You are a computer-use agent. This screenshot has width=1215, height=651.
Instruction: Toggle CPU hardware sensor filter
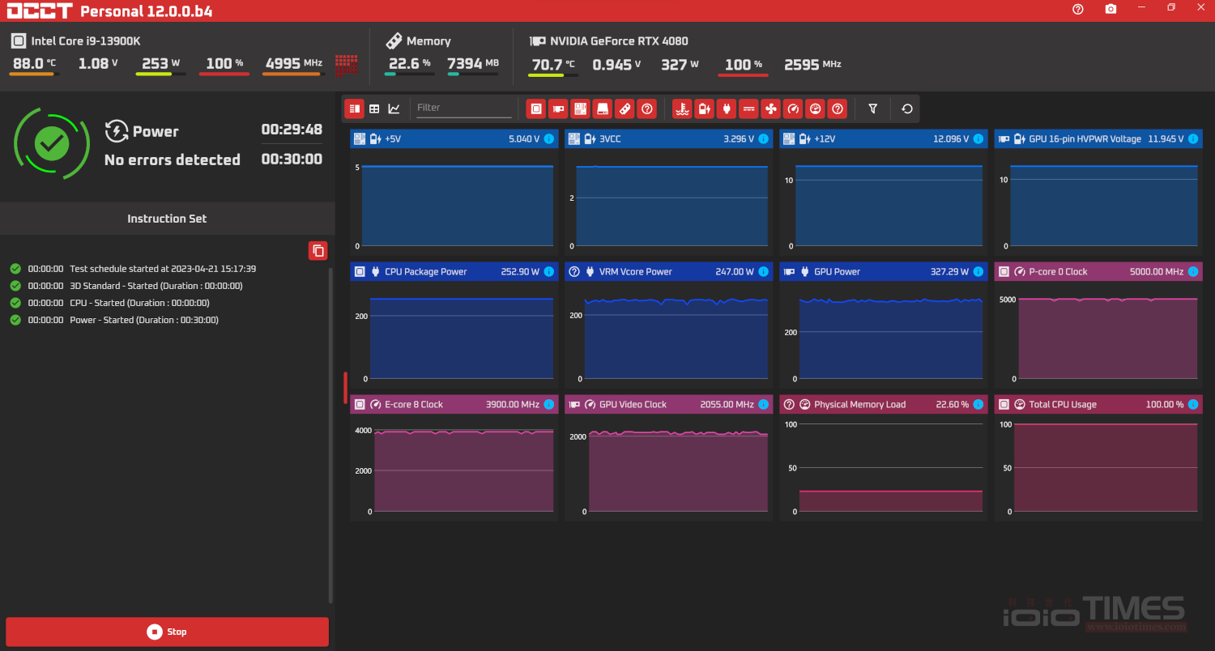pos(535,108)
